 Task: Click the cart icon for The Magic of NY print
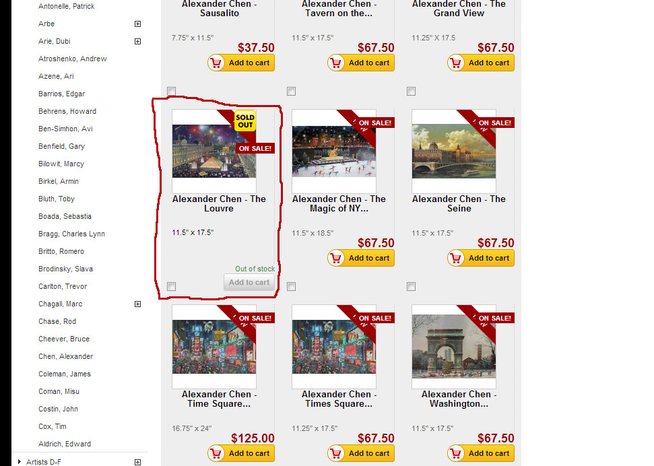(336, 258)
